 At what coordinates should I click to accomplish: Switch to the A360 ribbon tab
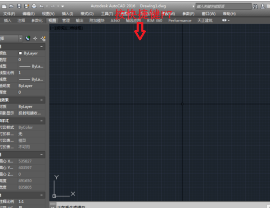click(115, 21)
